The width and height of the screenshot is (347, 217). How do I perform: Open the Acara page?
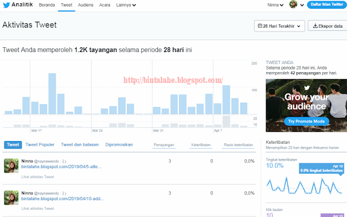coord(105,5)
